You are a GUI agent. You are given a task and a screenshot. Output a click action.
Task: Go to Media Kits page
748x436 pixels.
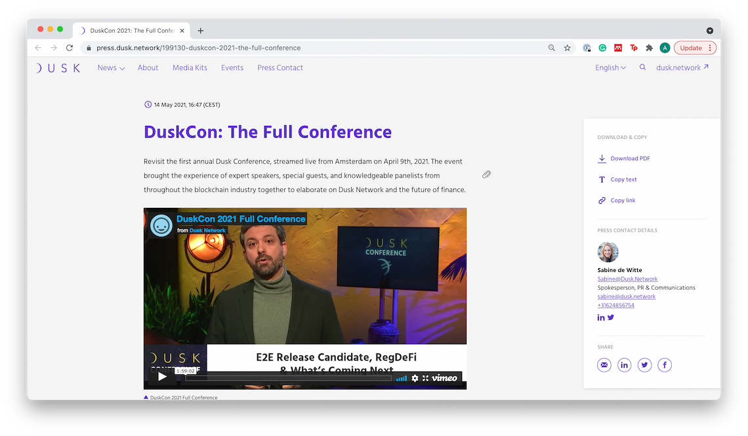click(x=190, y=68)
